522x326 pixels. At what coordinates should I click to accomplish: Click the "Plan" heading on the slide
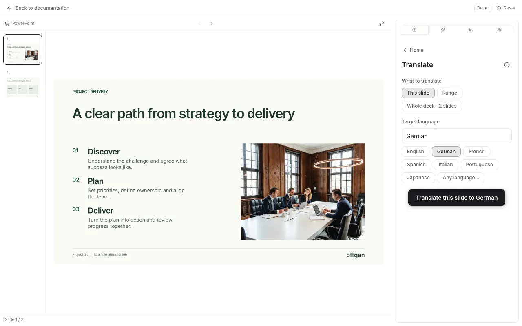(96, 181)
